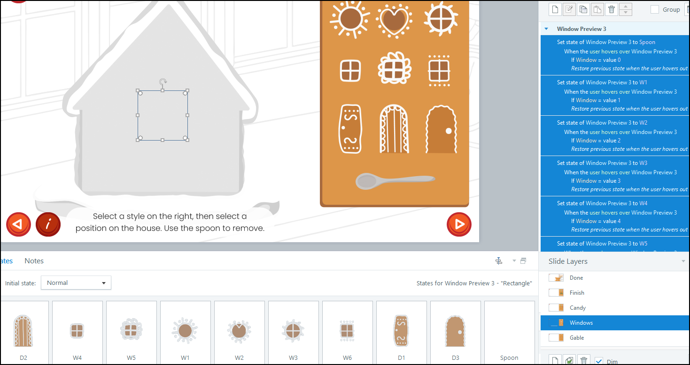Click the W1 state link in trigger
Image resolution: width=690 pixels, height=365 pixels.
643,82
